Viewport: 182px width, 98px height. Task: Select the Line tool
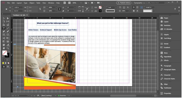click(8, 28)
